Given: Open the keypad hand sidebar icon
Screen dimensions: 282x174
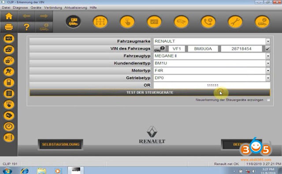Looking at the screenshot, I should tap(9, 105).
